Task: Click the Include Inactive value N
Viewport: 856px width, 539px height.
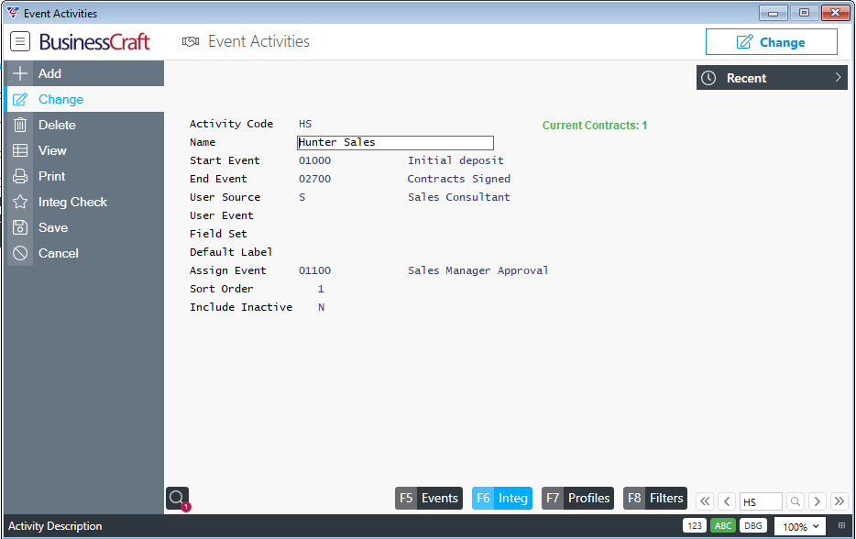Action: coord(322,307)
